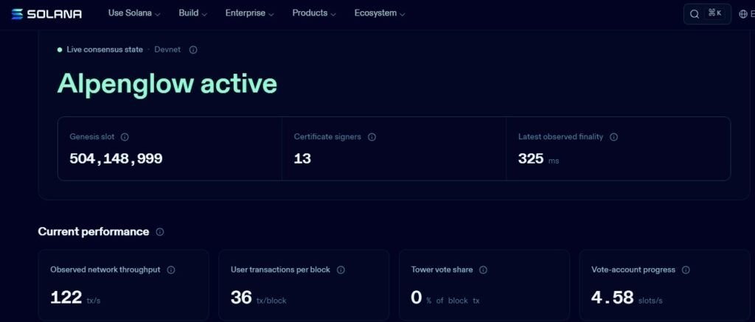Click the User transactions per block label

[280, 270]
